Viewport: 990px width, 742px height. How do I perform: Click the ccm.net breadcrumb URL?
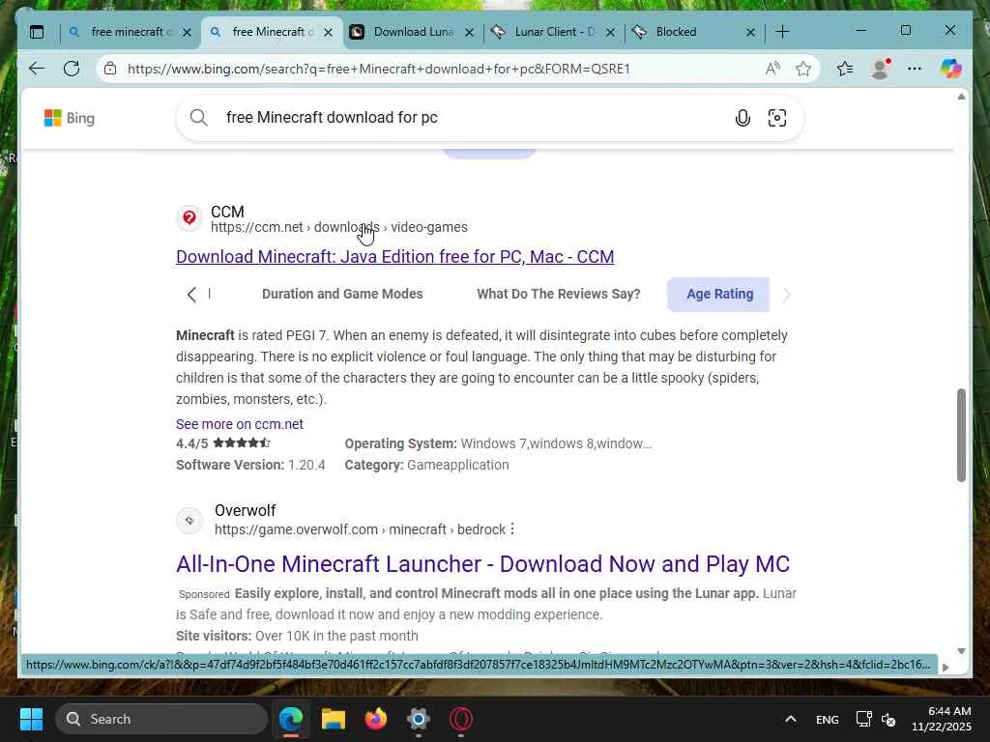(x=339, y=227)
